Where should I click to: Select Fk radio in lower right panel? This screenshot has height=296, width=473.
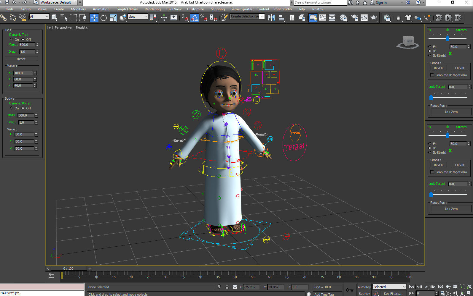click(x=430, y=144)
